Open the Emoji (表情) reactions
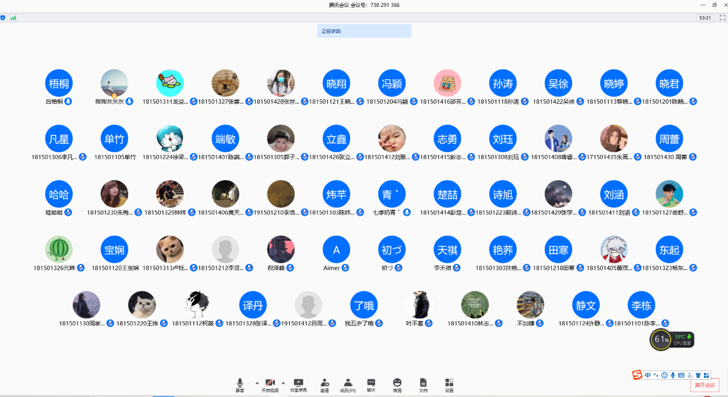Viewport: 728px width, 397px height. tap(397, 384)
